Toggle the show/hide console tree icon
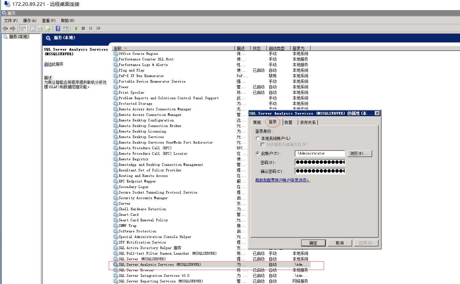 point(23,29)
